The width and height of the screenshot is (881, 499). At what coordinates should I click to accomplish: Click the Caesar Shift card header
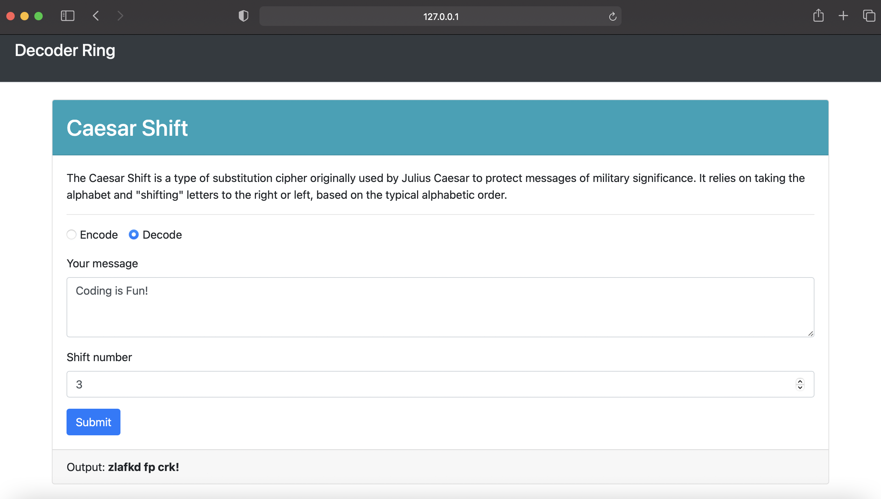pyautogui.click(x=127, y=128)
